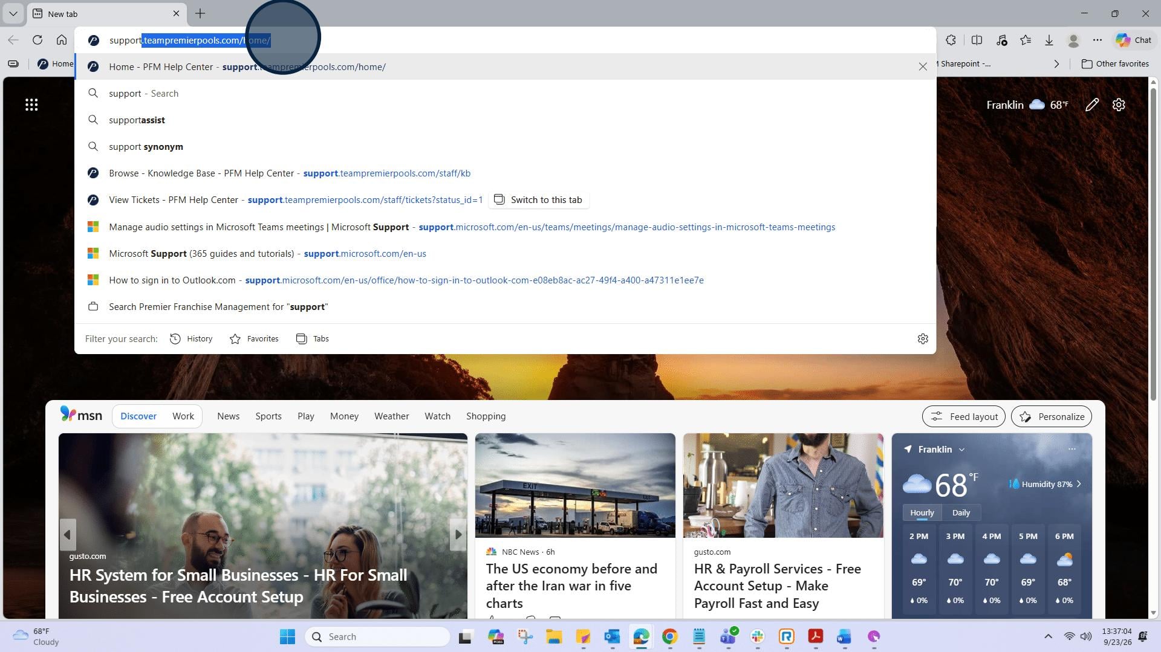This screenshot has width=1161, height=652.
Task: Open the apps grid launcher icon
Action: pos(31,105)
